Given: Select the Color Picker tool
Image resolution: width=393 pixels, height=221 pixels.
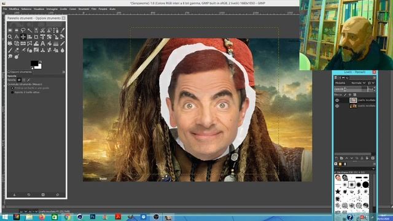Looking at the screenshot, I should (x=63, y=30).
